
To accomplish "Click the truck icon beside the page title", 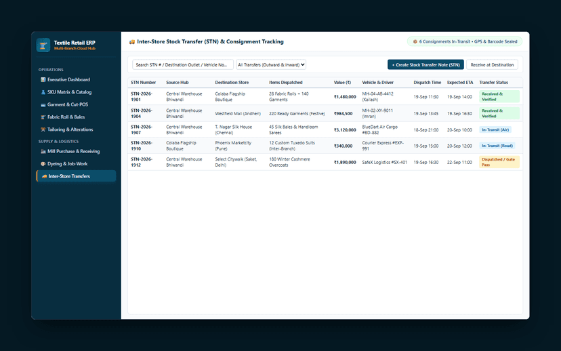I will click(x=132, y=42).
